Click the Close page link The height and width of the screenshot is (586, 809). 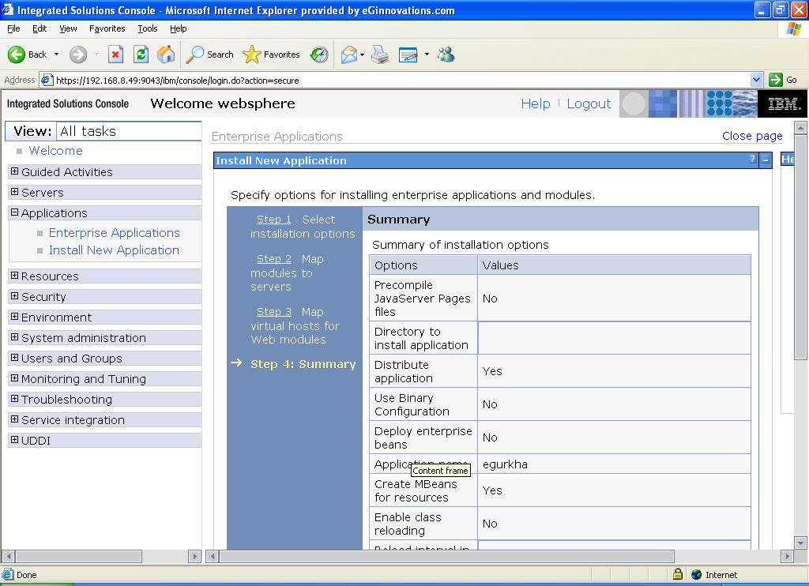[752, 136]
